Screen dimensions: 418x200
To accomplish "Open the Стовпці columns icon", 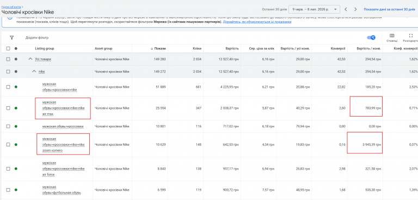I will click(x=392, y=36).
